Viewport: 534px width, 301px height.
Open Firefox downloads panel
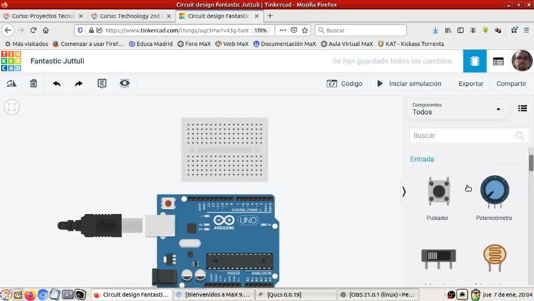click(x=435, y=31)
